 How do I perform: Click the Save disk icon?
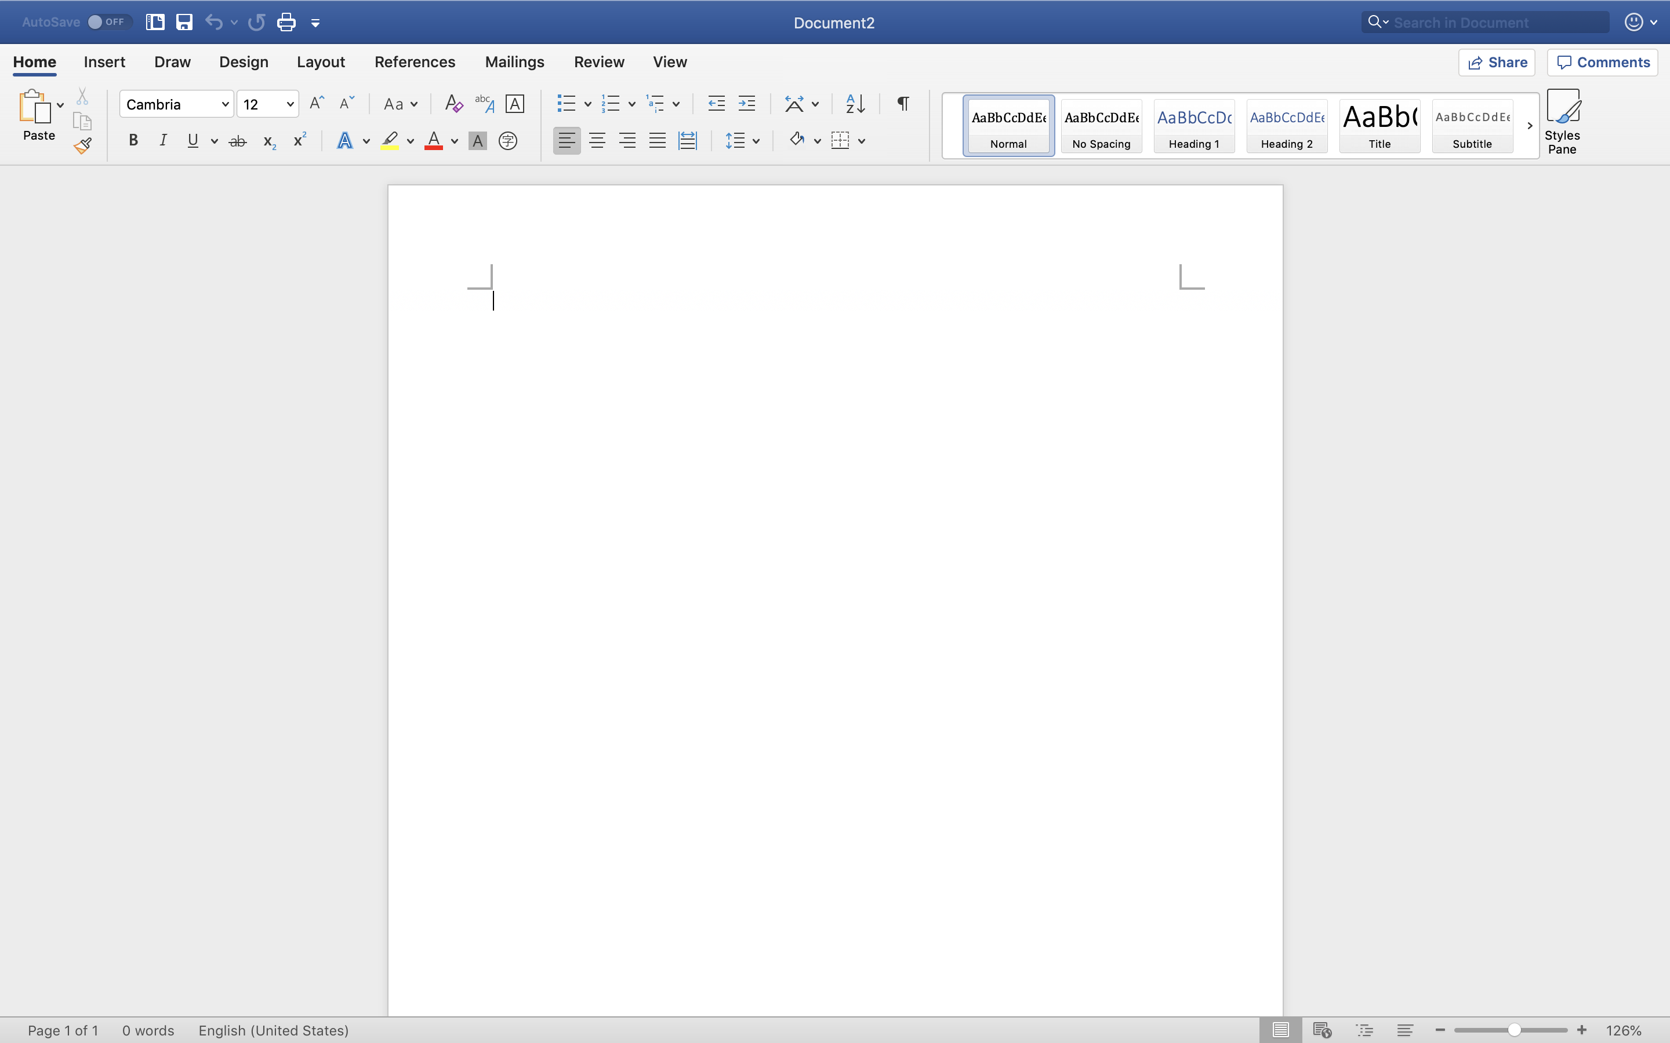tap(184, 22)
